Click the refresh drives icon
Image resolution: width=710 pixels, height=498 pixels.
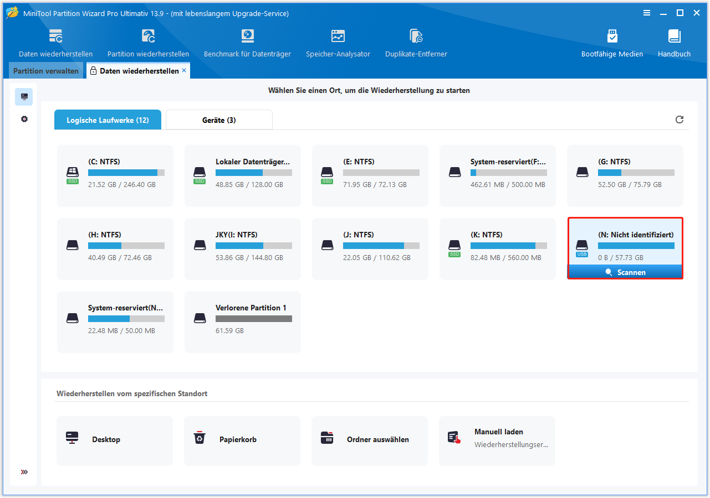(x=680, y=120)
